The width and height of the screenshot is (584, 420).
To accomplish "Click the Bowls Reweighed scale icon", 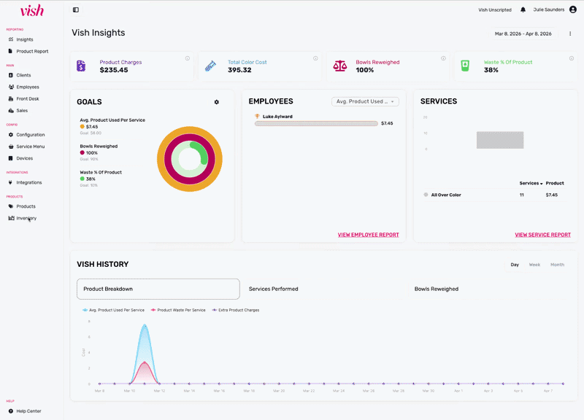I will [x=340, y=66].
